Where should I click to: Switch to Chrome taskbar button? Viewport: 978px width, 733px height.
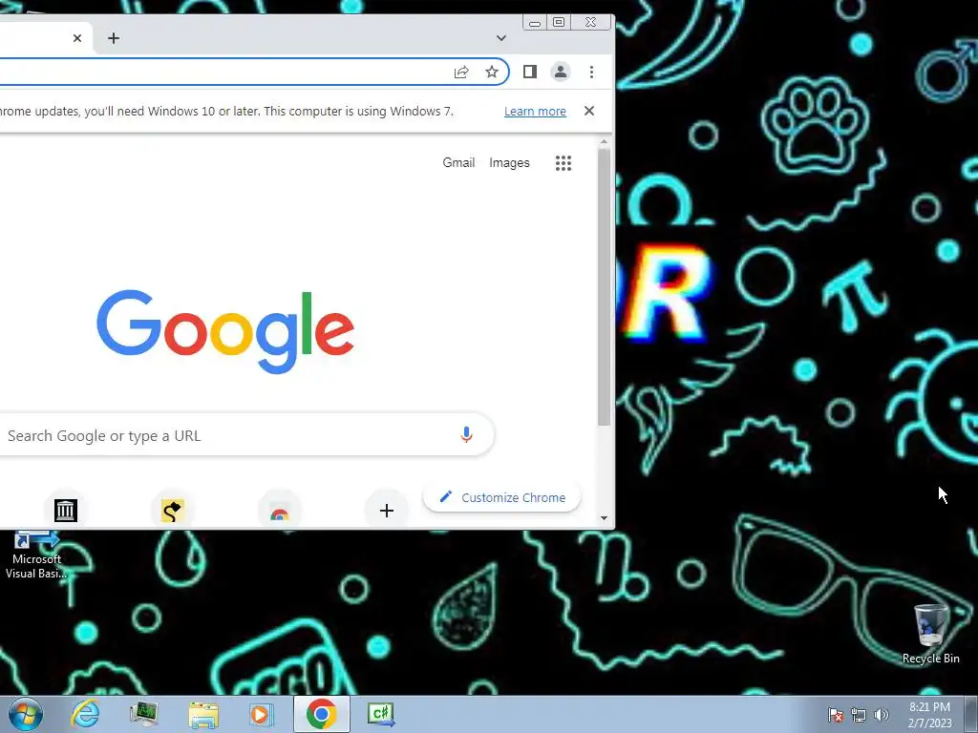[x=321, y=714]
